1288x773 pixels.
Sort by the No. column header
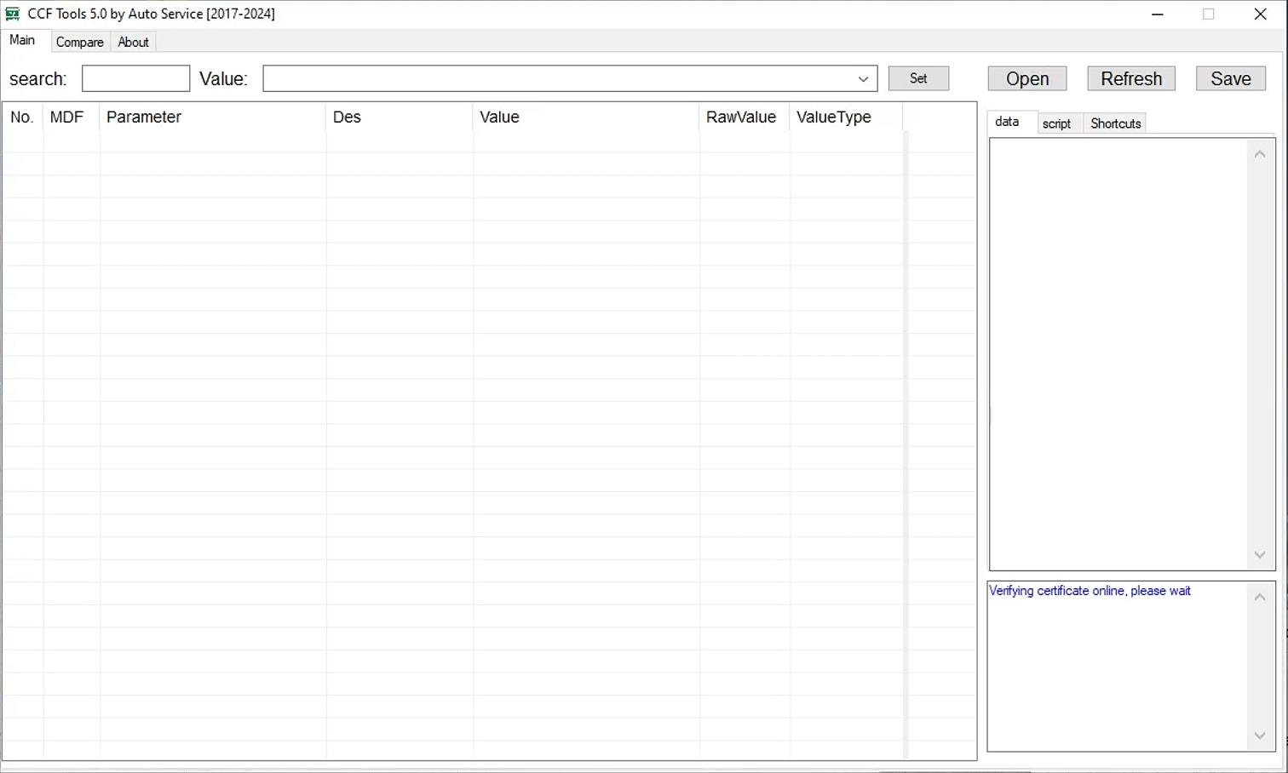pyautogui.click(x=22, y=117)
